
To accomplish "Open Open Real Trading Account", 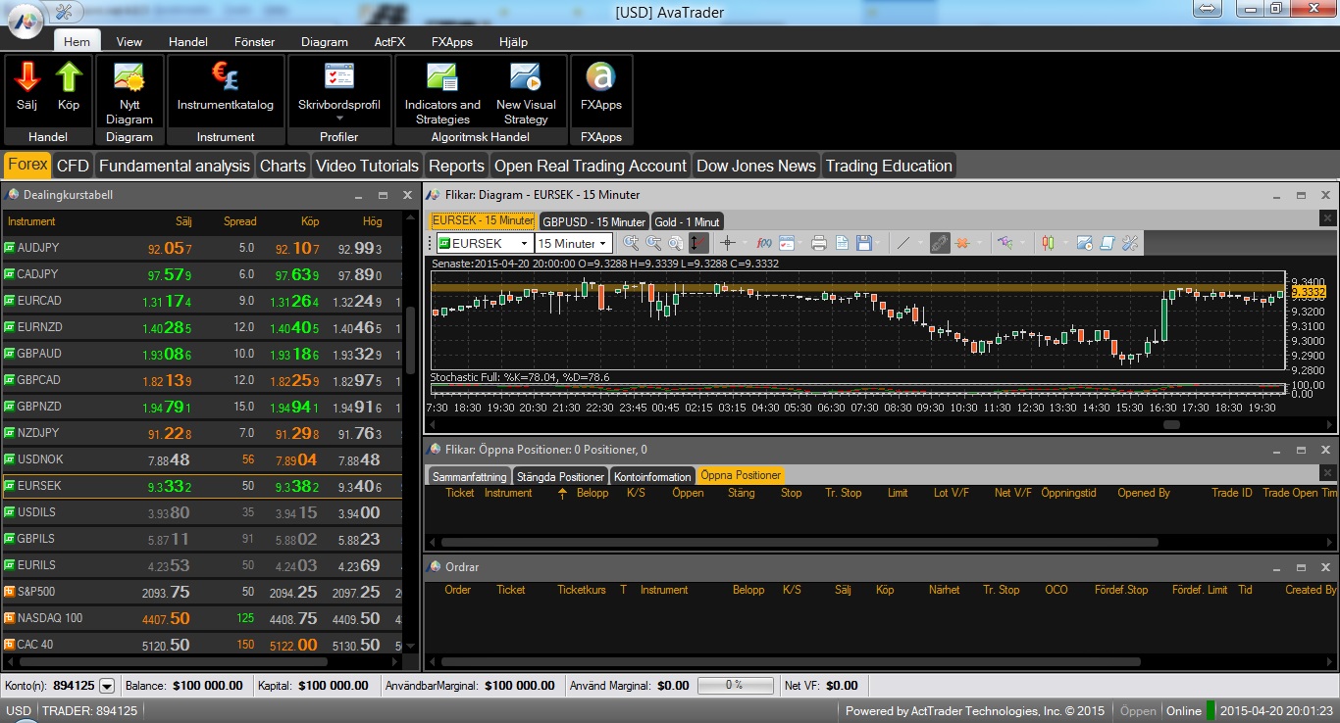I will pyautogui.click(x=591, y=166).
